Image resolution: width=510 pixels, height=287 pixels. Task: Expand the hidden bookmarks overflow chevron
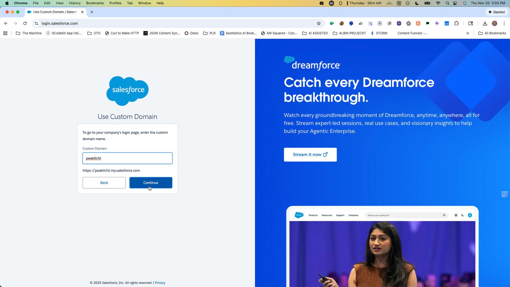point(468,33)
